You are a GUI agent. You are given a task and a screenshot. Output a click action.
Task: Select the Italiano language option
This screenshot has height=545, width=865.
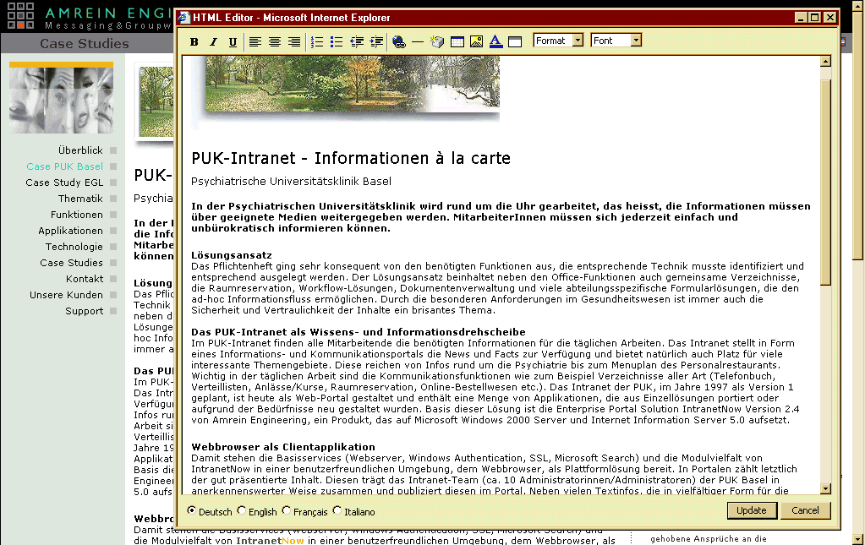[x=337, y=510]
